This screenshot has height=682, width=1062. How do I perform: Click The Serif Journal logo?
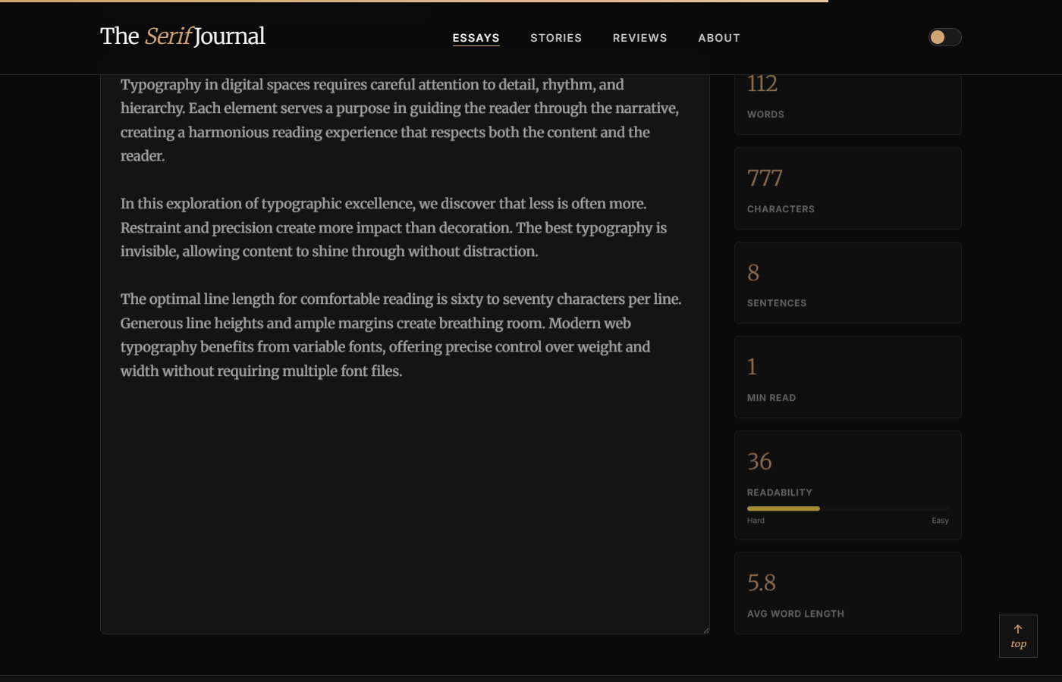click(183, 36)
